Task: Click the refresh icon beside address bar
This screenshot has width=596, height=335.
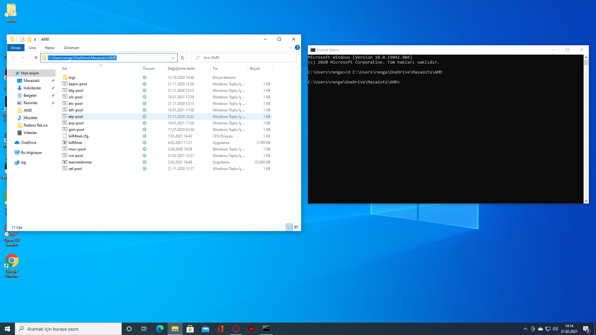Action: click(x=183, y=58)
